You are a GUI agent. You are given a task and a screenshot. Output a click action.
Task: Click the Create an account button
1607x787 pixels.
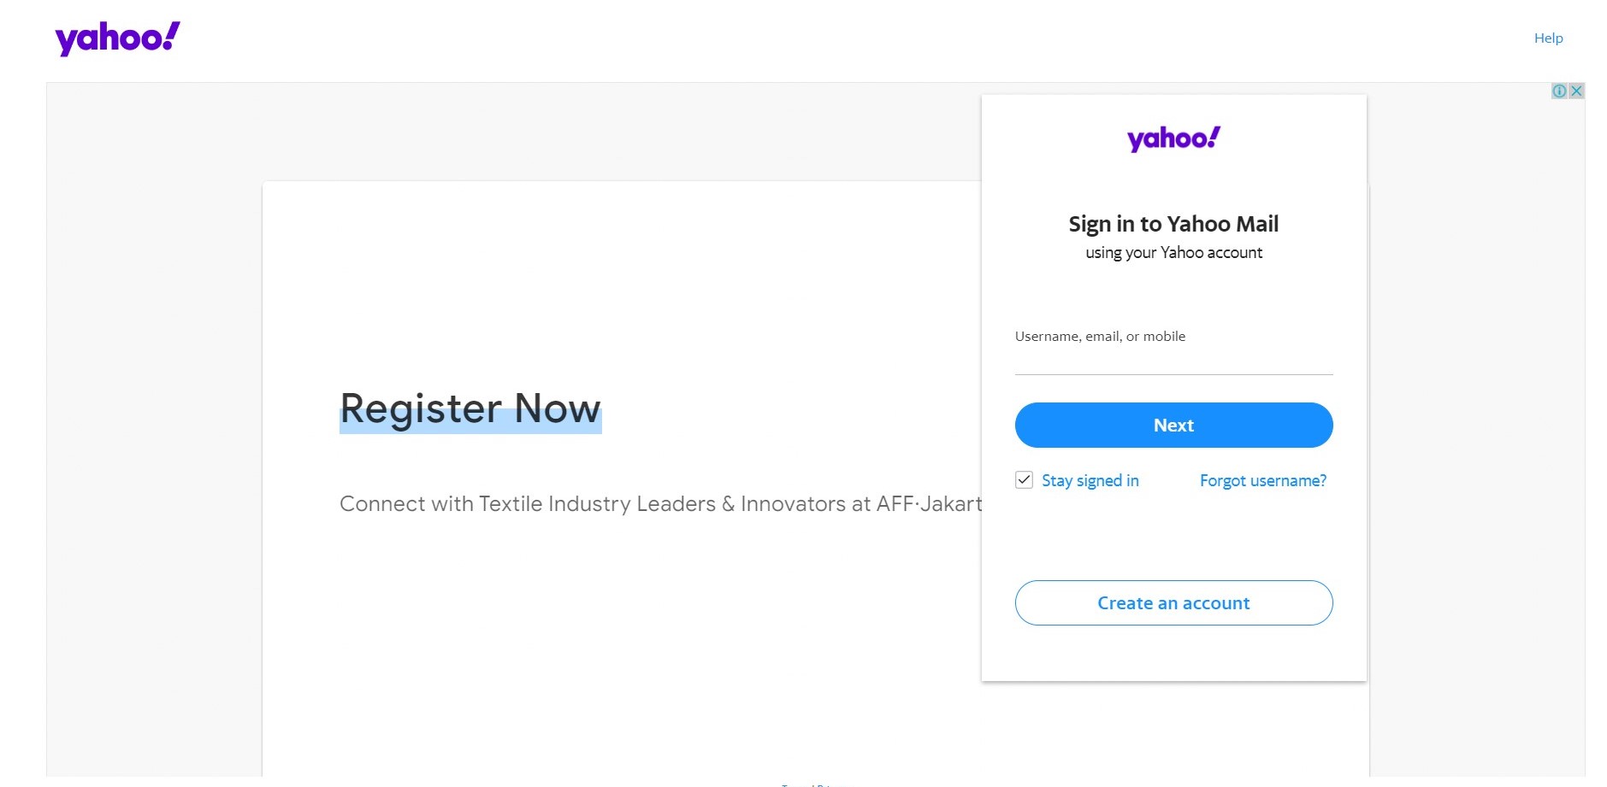click(x=1173, y=602)
